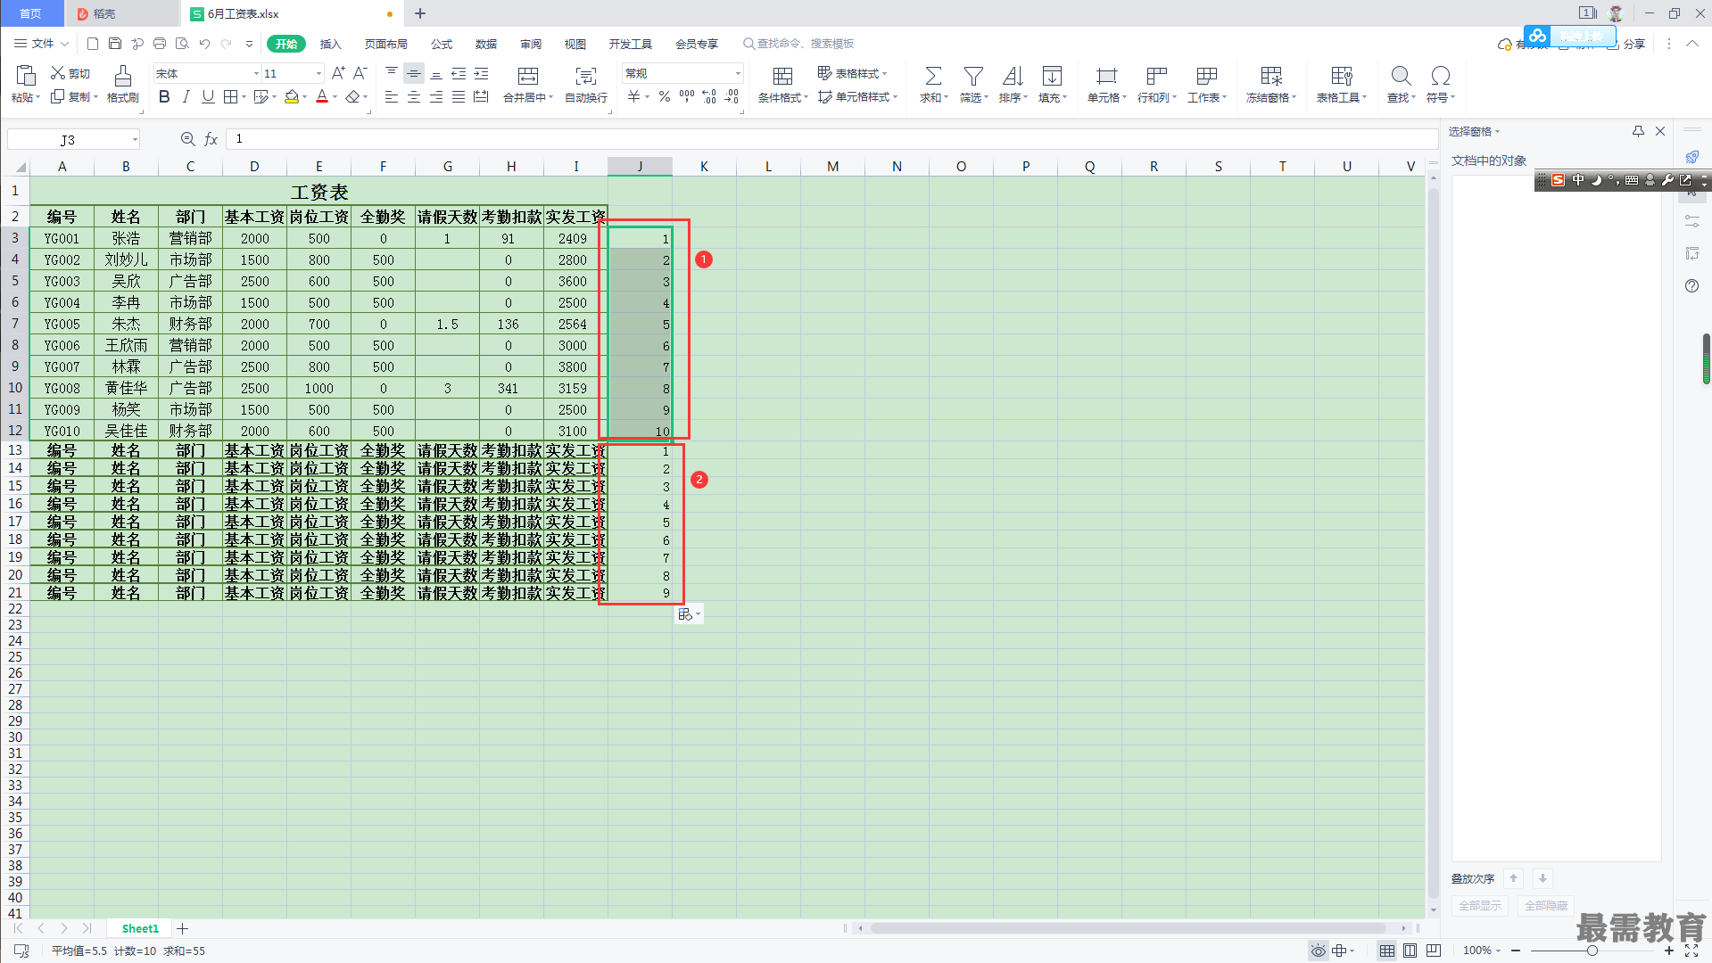1712x963 pixels.
Task: Switch to the 开发工具 ribbon tab
Action: 631,44
